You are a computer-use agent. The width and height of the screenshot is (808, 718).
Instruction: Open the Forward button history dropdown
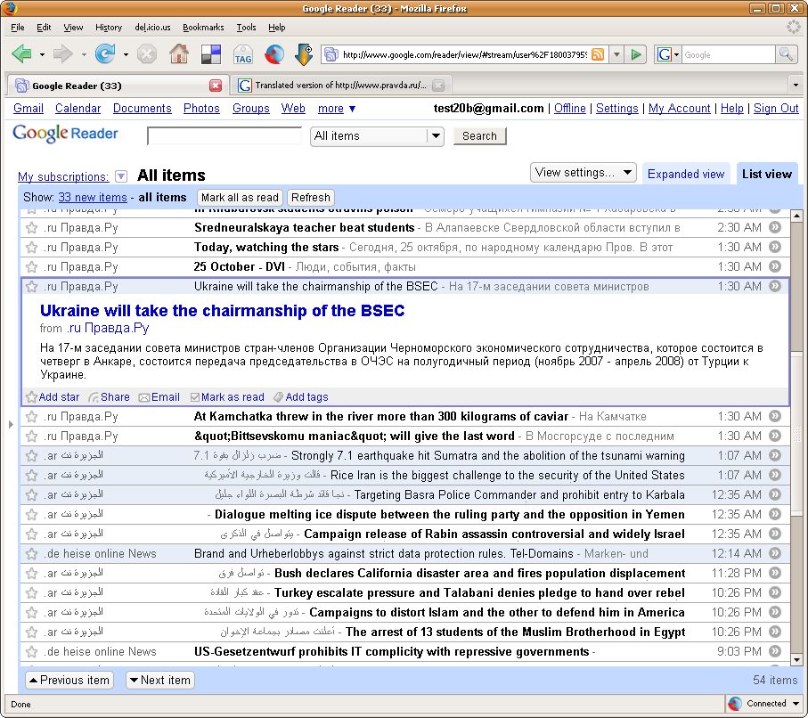84,54
